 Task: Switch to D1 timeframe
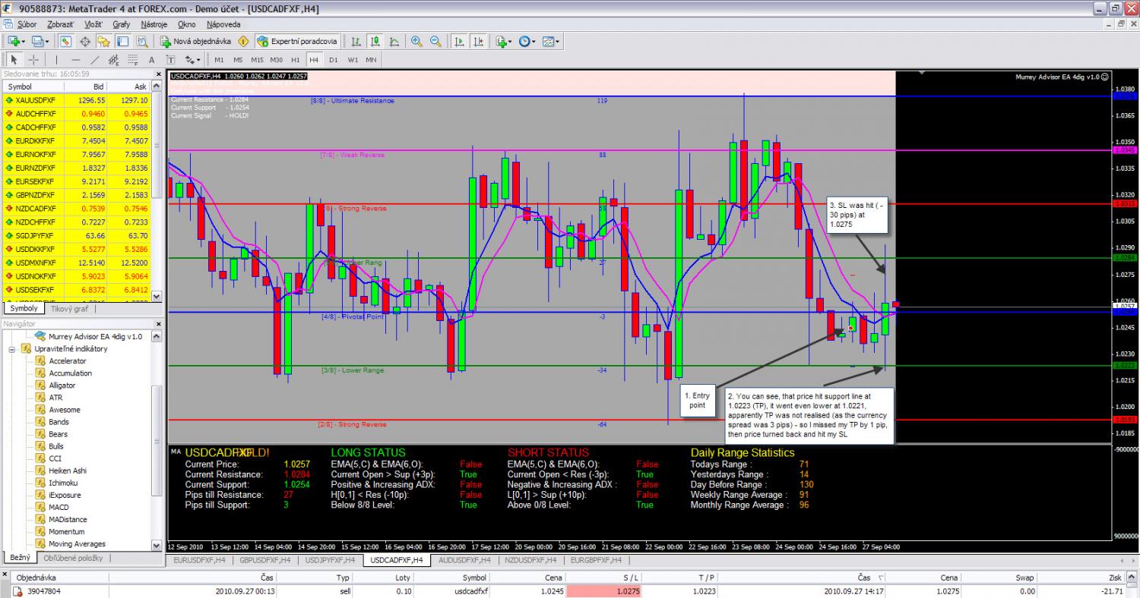point(333,59)
